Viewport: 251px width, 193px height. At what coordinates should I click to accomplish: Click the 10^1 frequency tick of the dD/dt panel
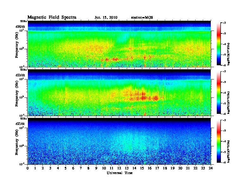coord(21,79)
